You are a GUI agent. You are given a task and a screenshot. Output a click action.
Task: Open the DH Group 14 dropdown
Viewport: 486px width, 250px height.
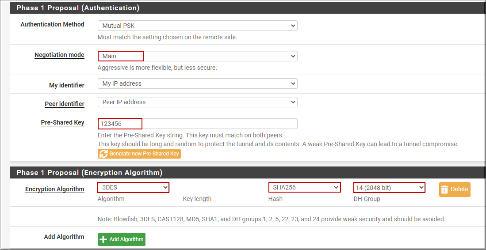(389, 187)
